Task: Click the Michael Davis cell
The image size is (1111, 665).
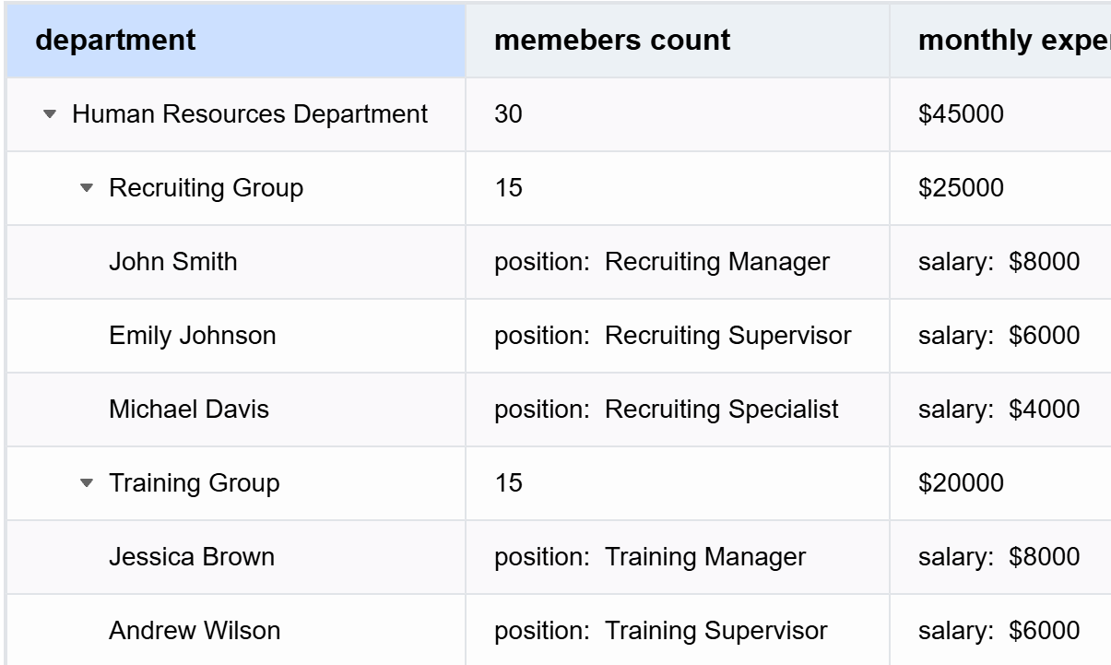Action: 189,410
